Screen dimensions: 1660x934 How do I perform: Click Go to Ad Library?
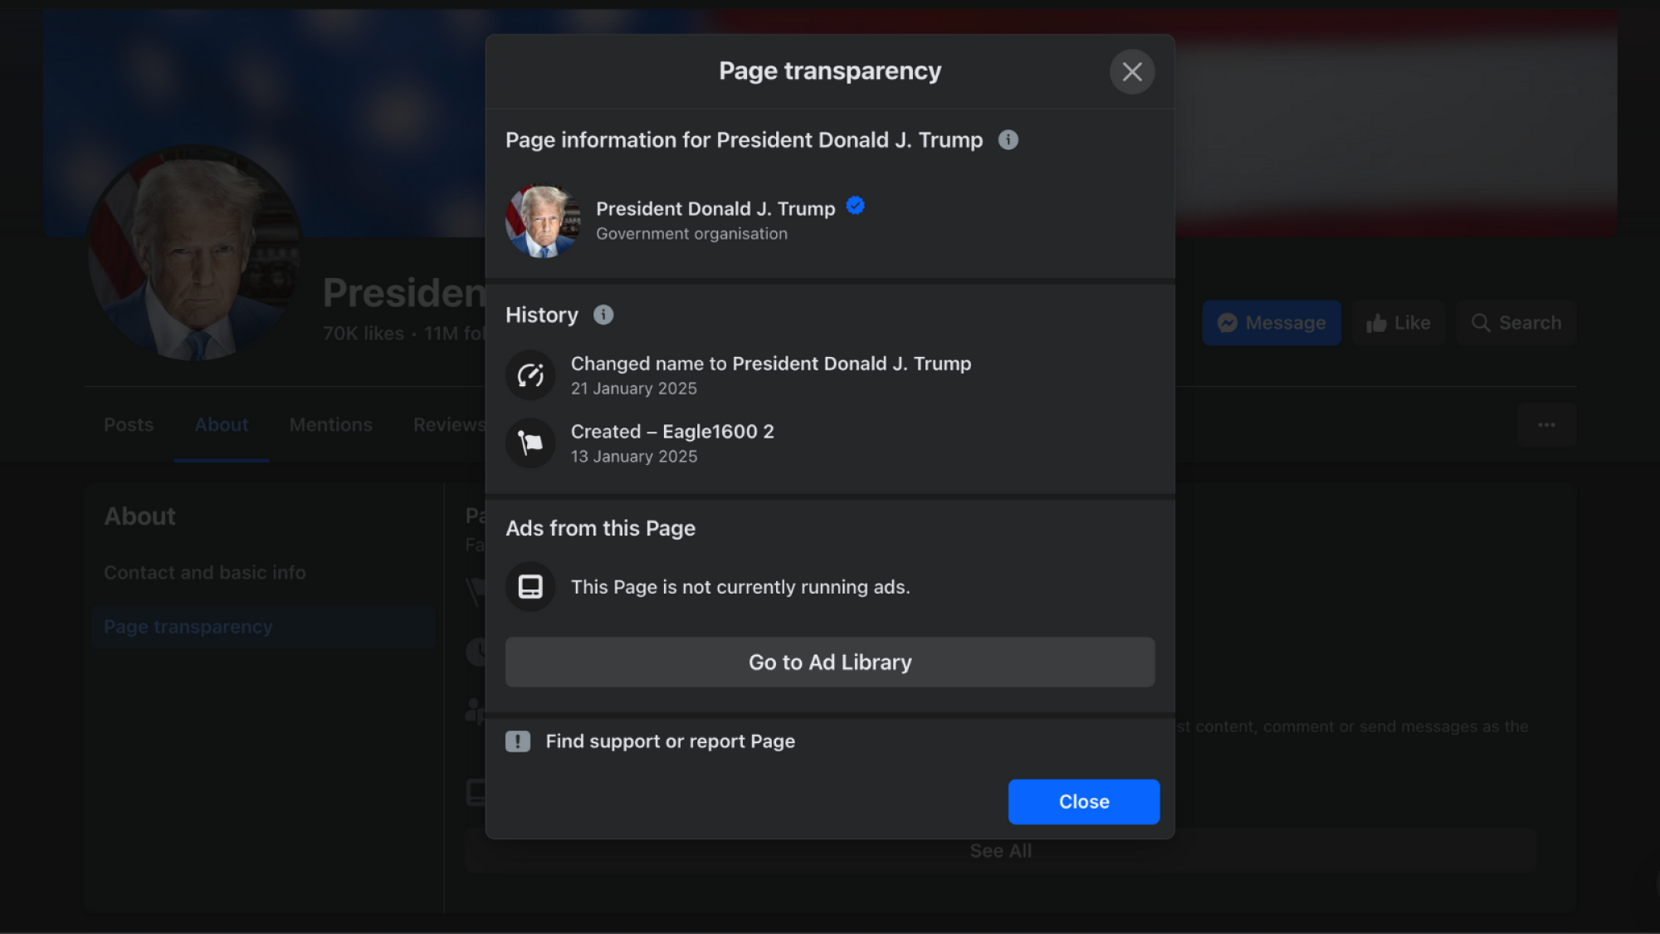click(x=830, y=662)
